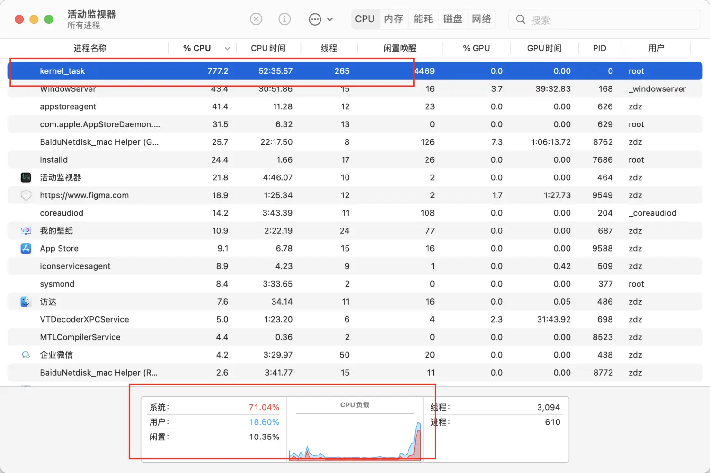
Task: Click the 线程 total 3,094 value
Action: pyautogui.click(x=549, y=407)
